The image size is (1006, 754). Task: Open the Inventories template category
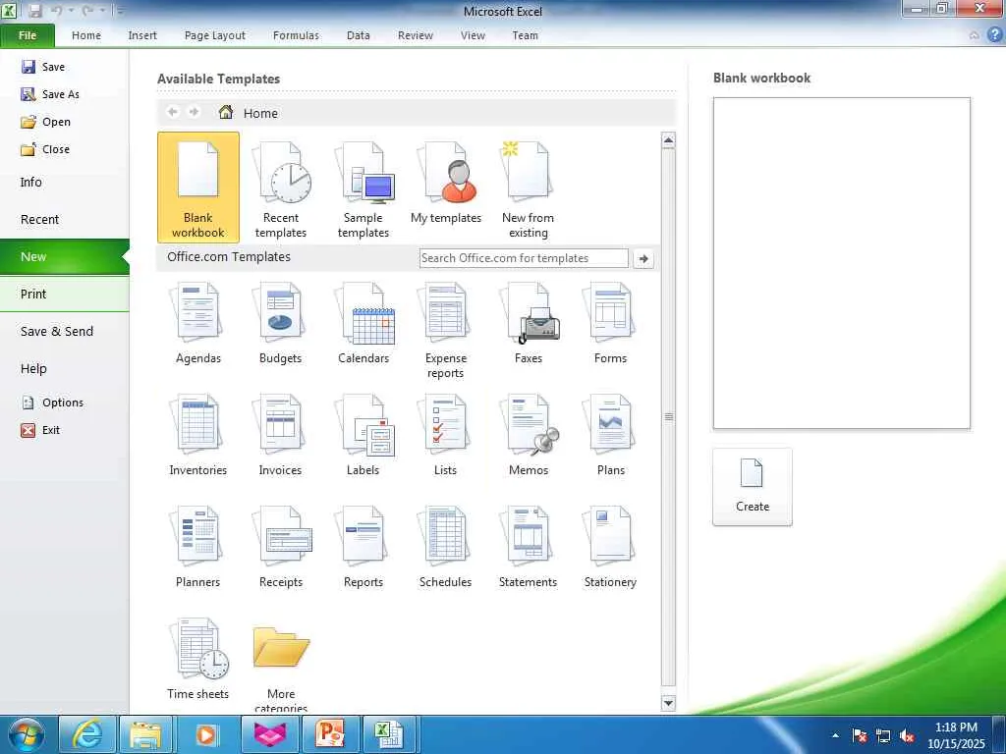click(x=198, y=435)
